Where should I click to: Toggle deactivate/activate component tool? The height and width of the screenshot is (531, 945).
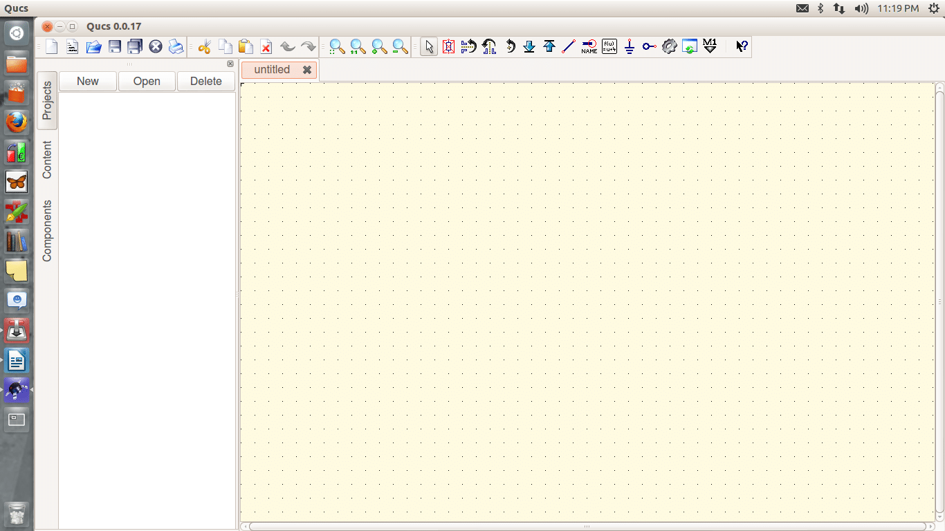tap(449, 47)
